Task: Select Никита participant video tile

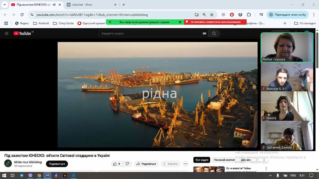Action: coord(287,106)
